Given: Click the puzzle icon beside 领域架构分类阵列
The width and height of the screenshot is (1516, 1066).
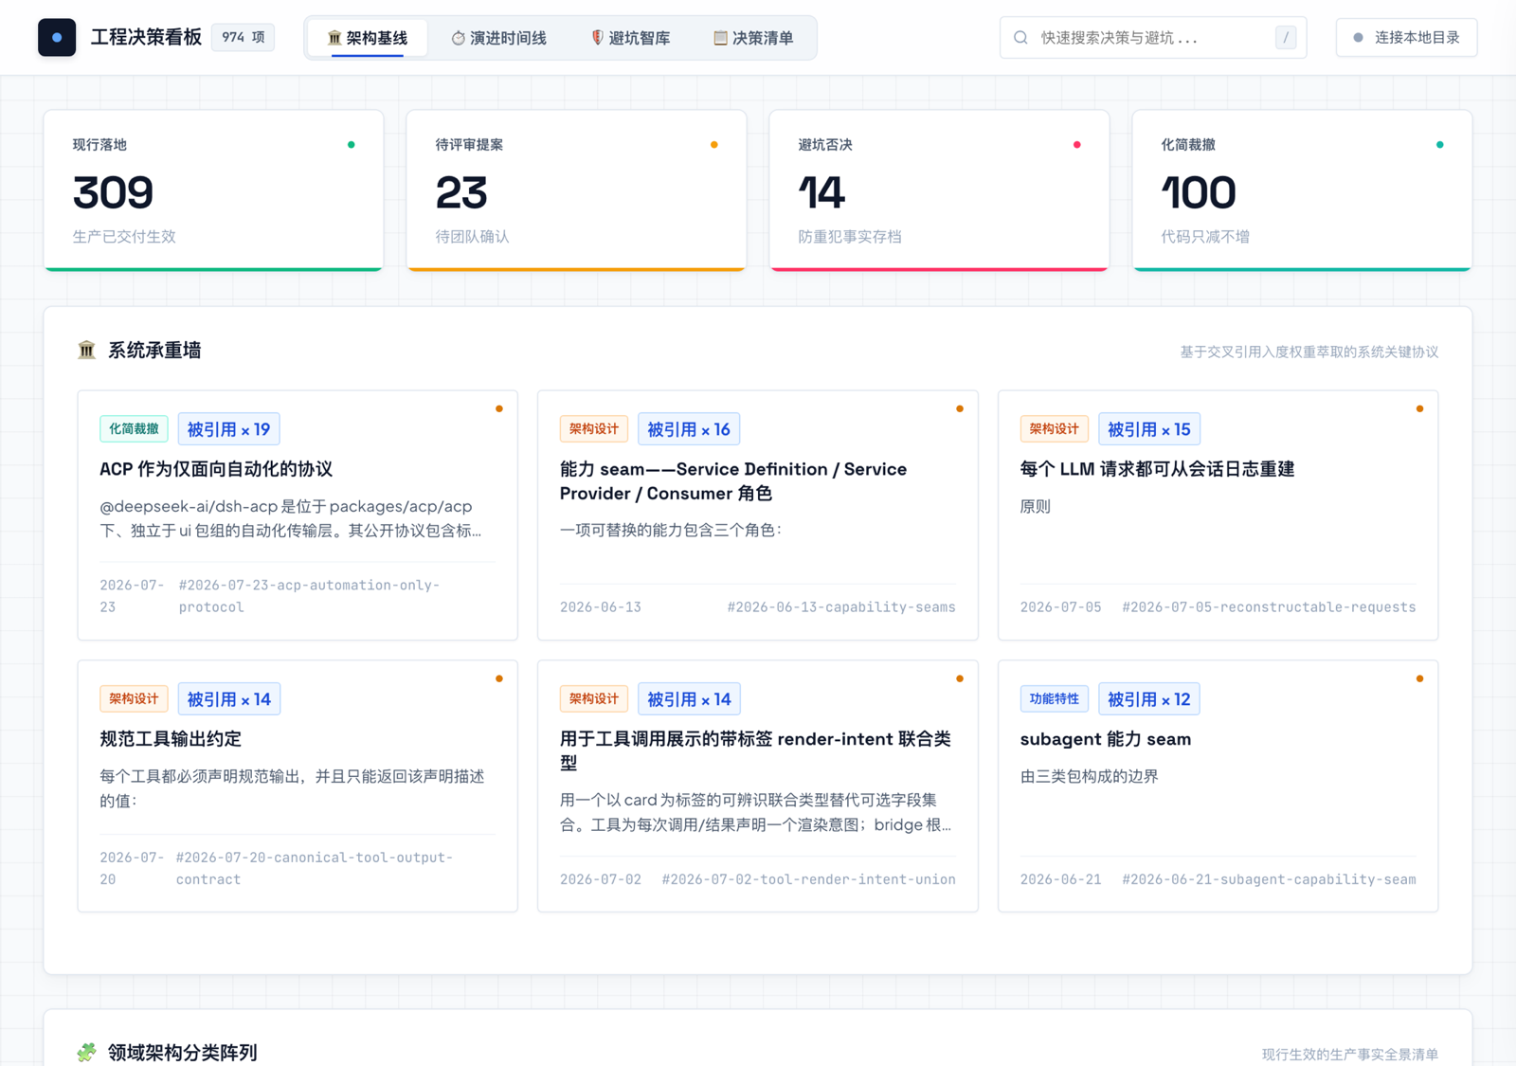Looking at the screenshot, I should (86, 1052).
